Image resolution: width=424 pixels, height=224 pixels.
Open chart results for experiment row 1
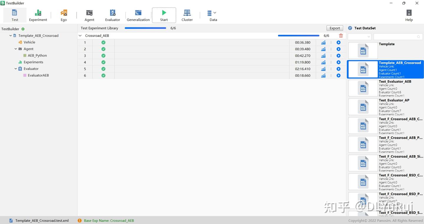tap(323, 42)
